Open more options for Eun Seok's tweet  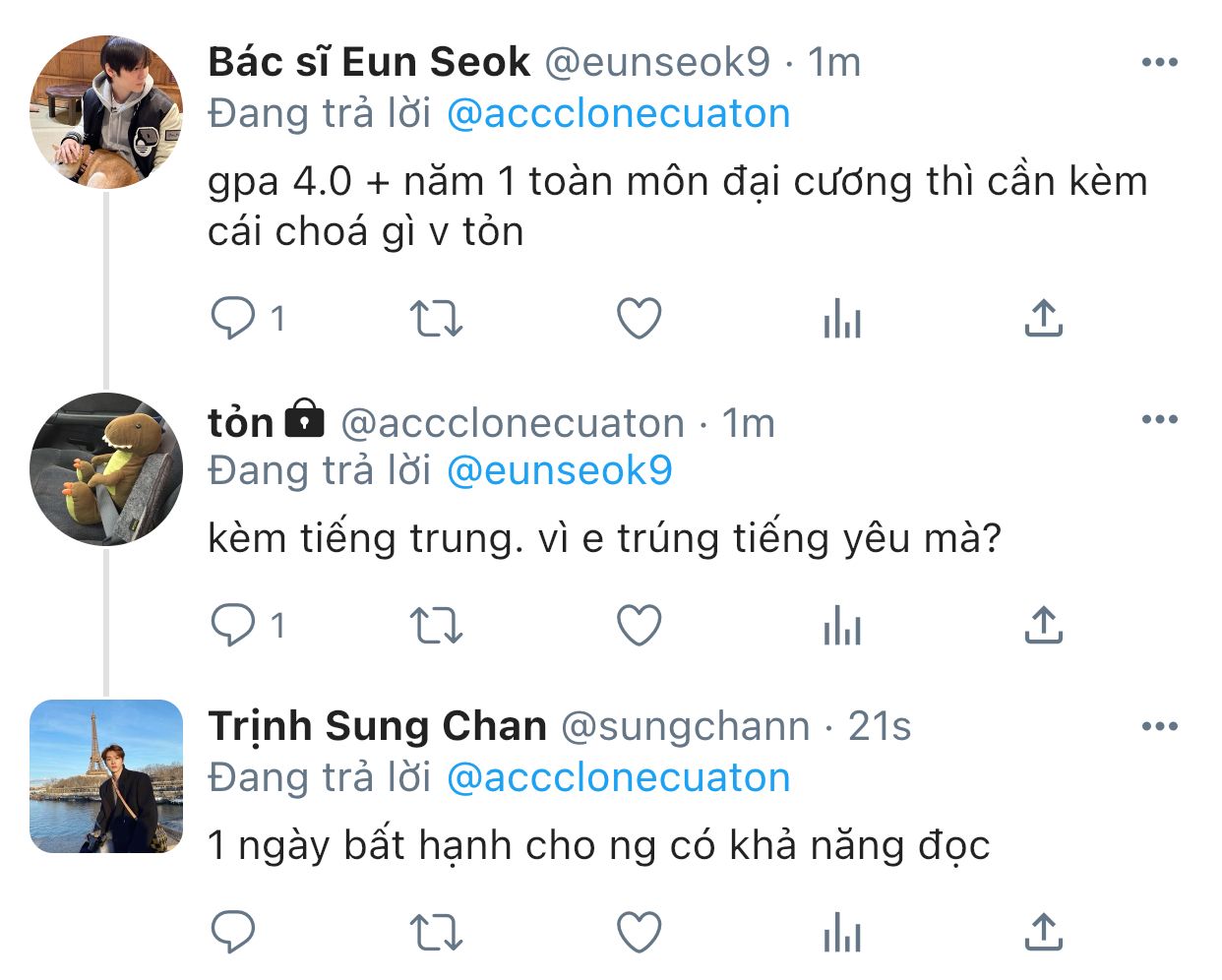(x=1159, y=63)
